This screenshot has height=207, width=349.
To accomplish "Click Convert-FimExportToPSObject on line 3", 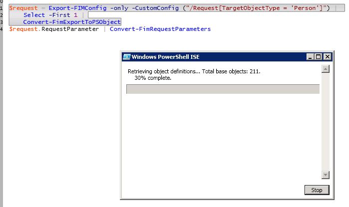I will 72,22.
